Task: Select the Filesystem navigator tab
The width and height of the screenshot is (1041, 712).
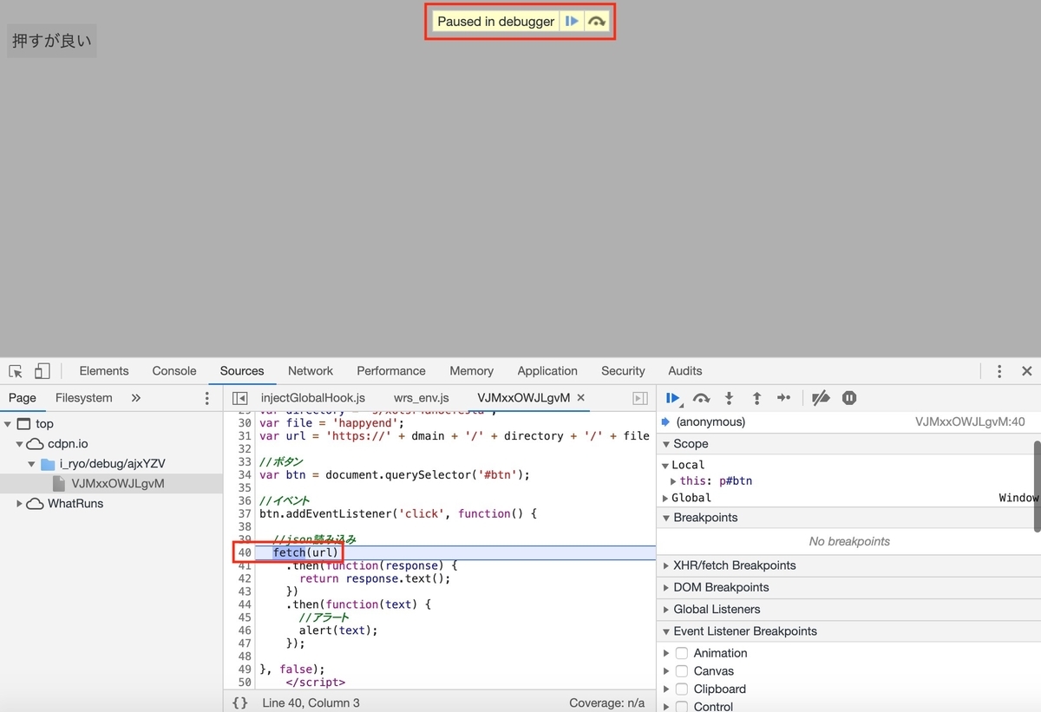Action: [x=84, y=398]
